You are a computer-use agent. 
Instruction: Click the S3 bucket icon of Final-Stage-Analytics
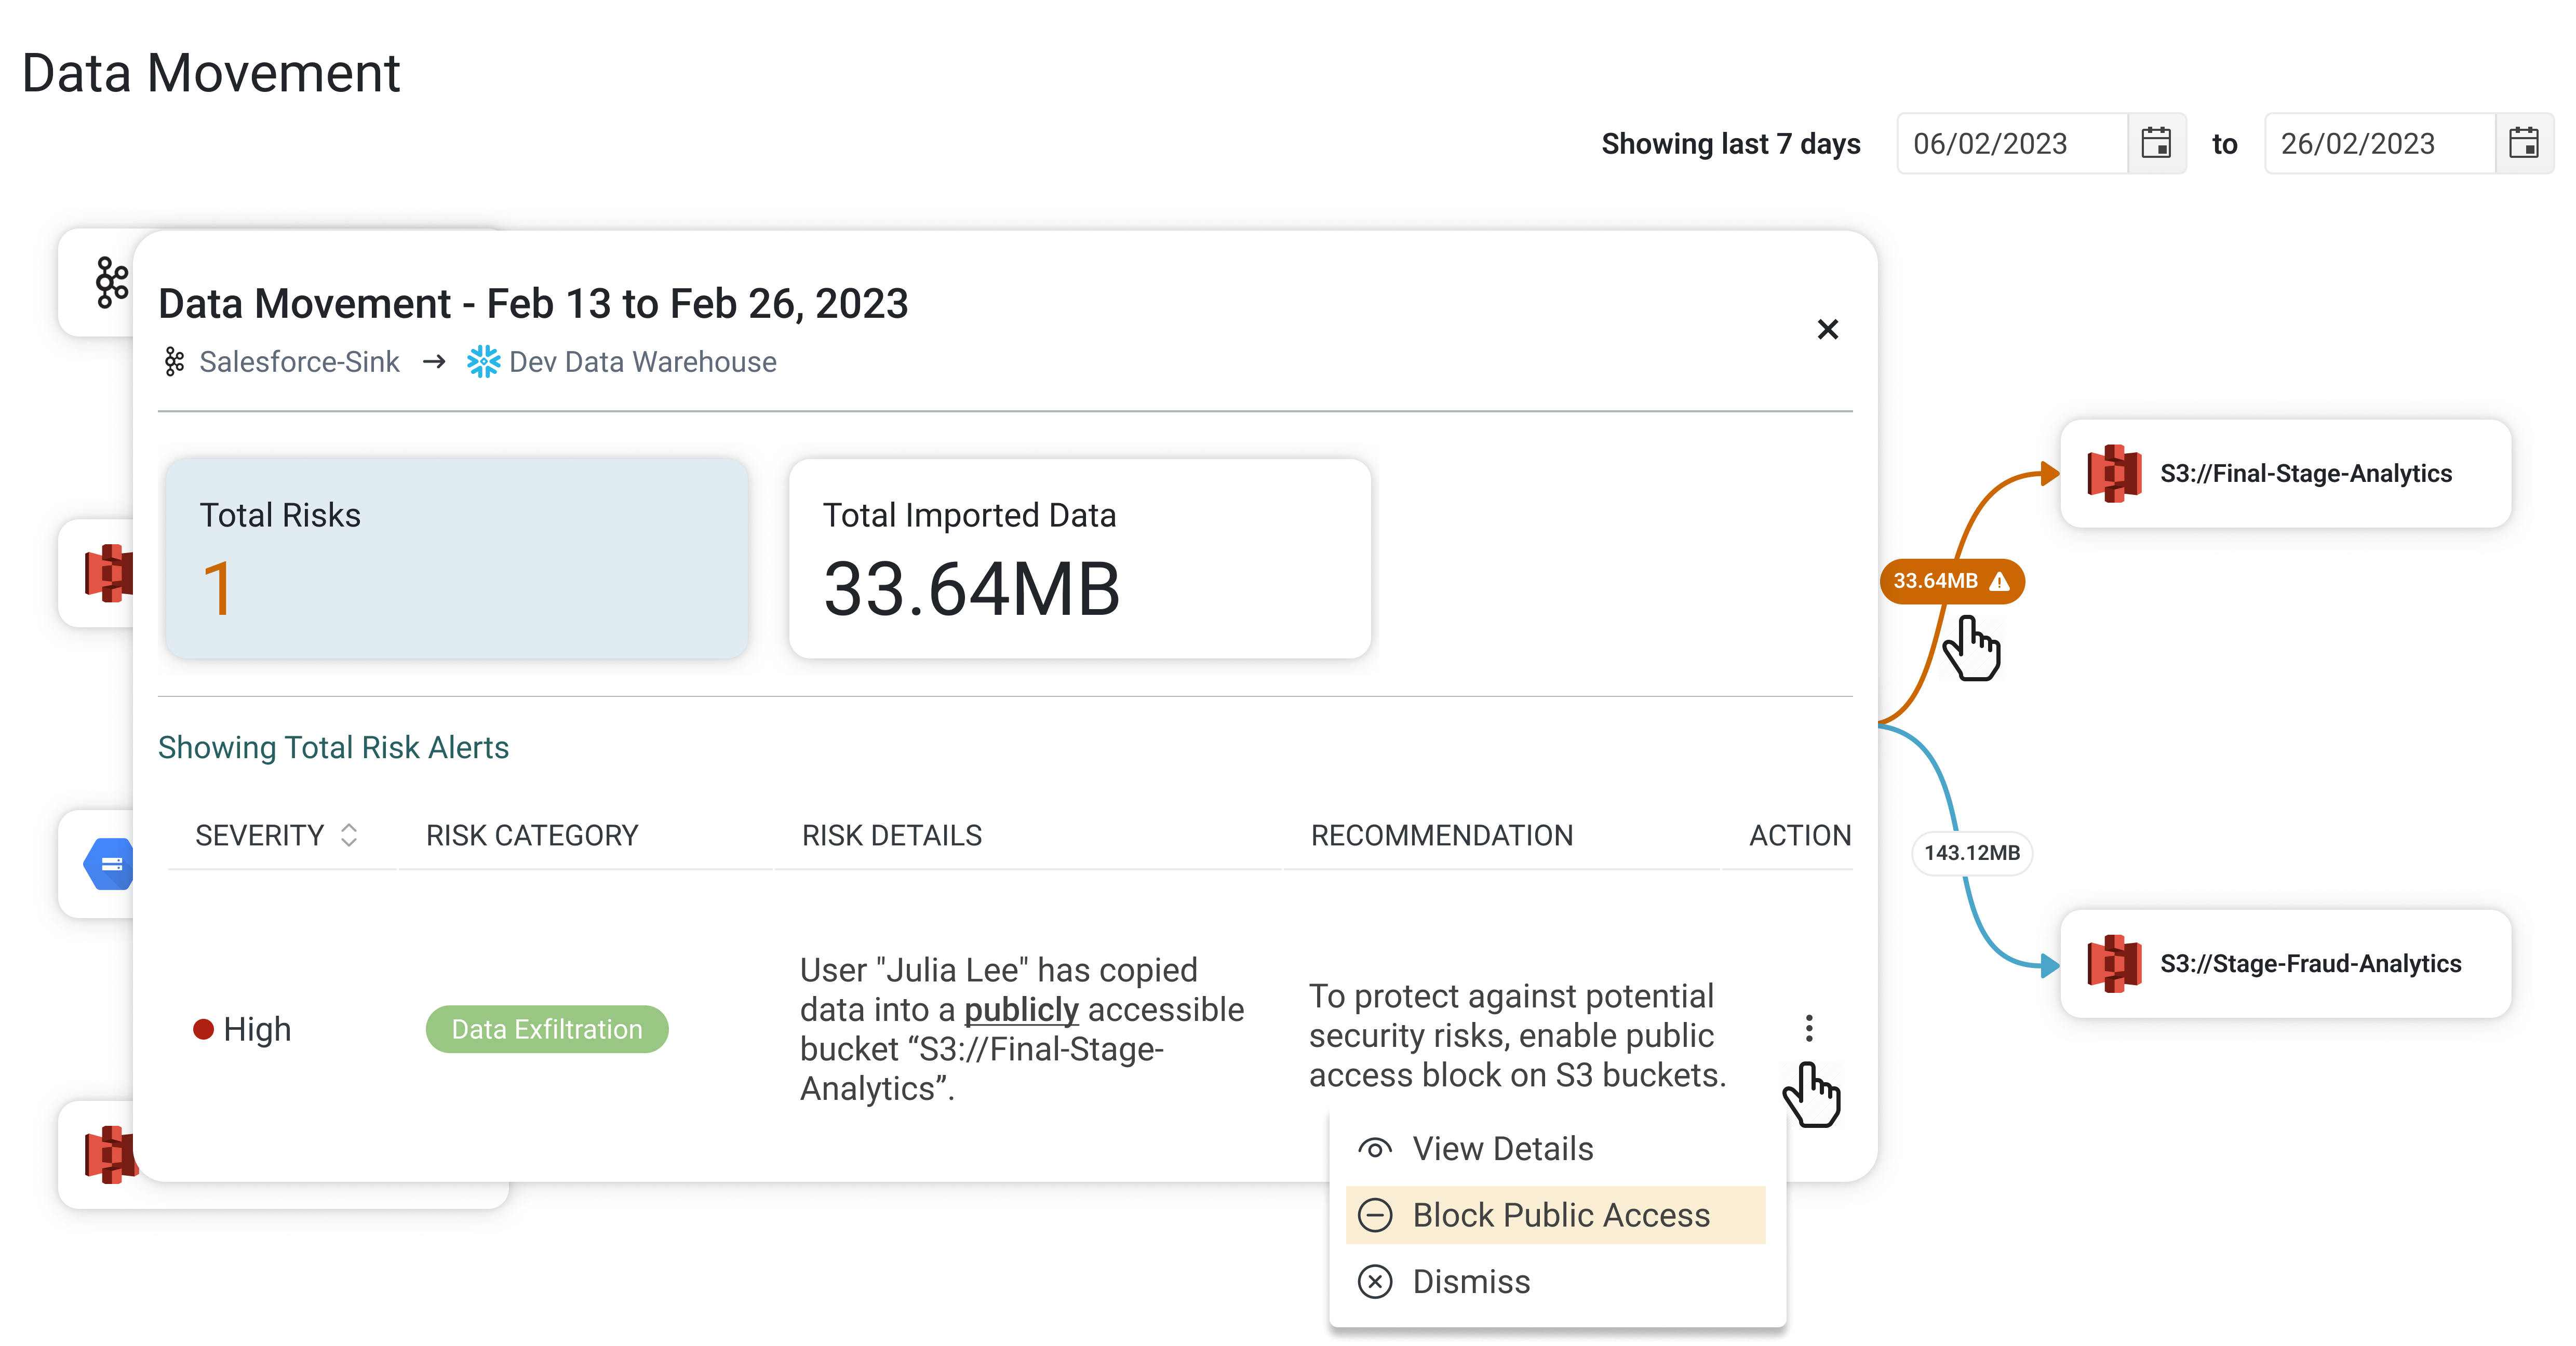click(2114, 473)
